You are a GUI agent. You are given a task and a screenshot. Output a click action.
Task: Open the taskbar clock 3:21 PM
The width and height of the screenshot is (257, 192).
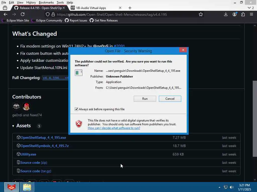tap(244, 187)
